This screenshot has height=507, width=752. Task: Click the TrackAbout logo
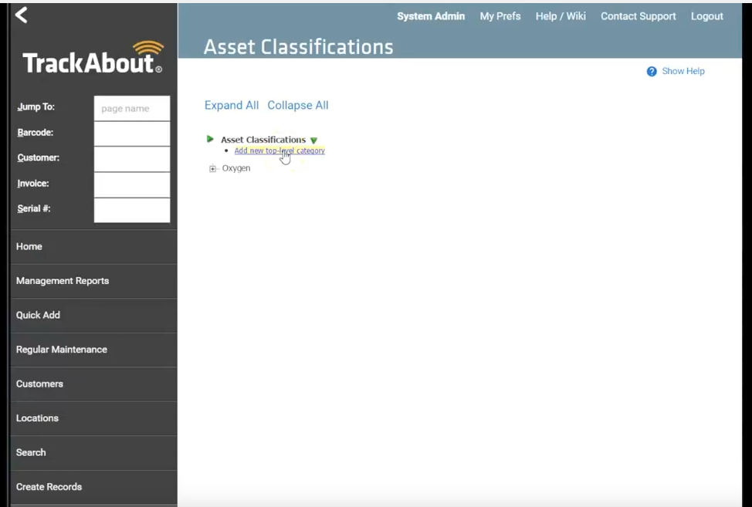pos(93,58)
